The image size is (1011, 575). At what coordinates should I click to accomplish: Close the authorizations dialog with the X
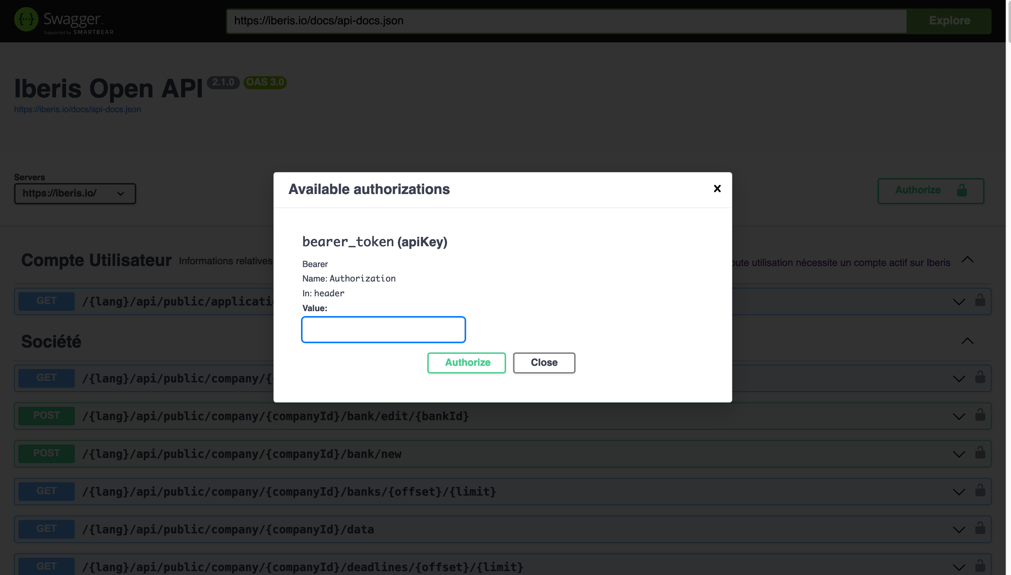tap(717, 189)
